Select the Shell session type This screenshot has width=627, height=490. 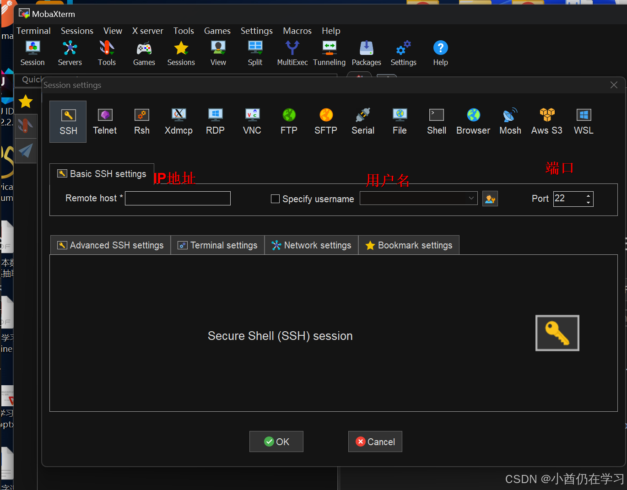coord(437,122)
